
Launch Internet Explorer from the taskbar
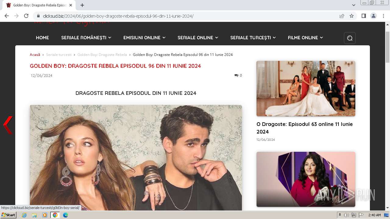point(24,215)
